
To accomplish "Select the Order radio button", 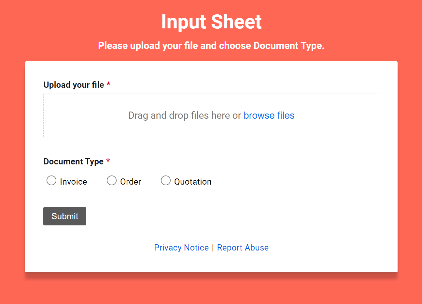I will click(112, 180).
